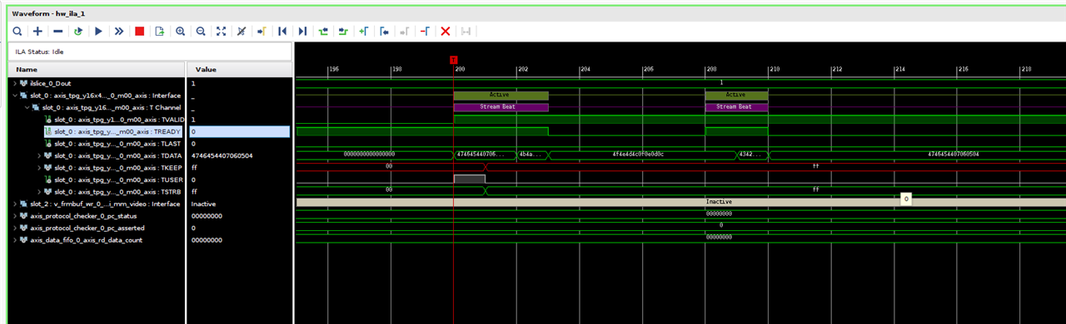Jump to next transition green icon
Screen dimensions: 1066x324
(x=343, y=31)
